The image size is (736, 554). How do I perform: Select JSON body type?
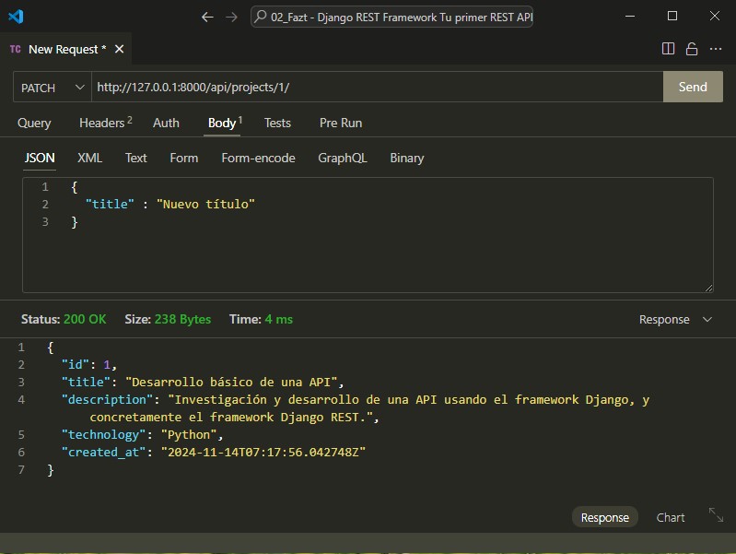pos(40,158)
